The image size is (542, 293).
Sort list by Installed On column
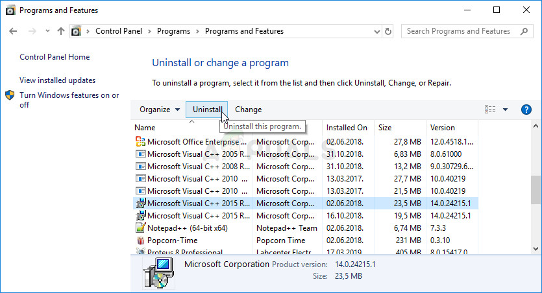coord(347,128)
